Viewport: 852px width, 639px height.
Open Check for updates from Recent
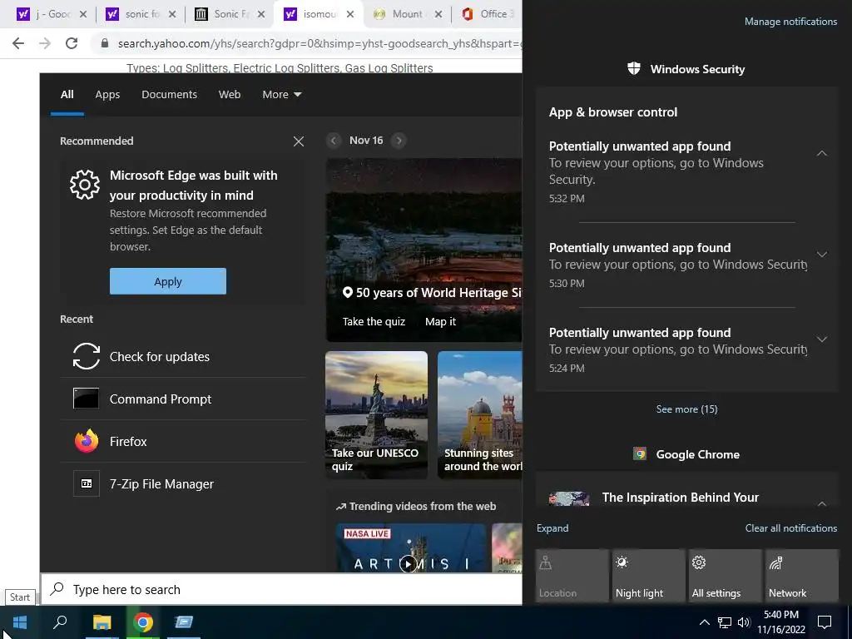pos(182,356)
